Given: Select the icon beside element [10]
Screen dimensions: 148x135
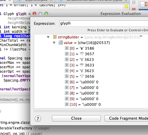Looking at the screenshot, I should click(67, 104).
